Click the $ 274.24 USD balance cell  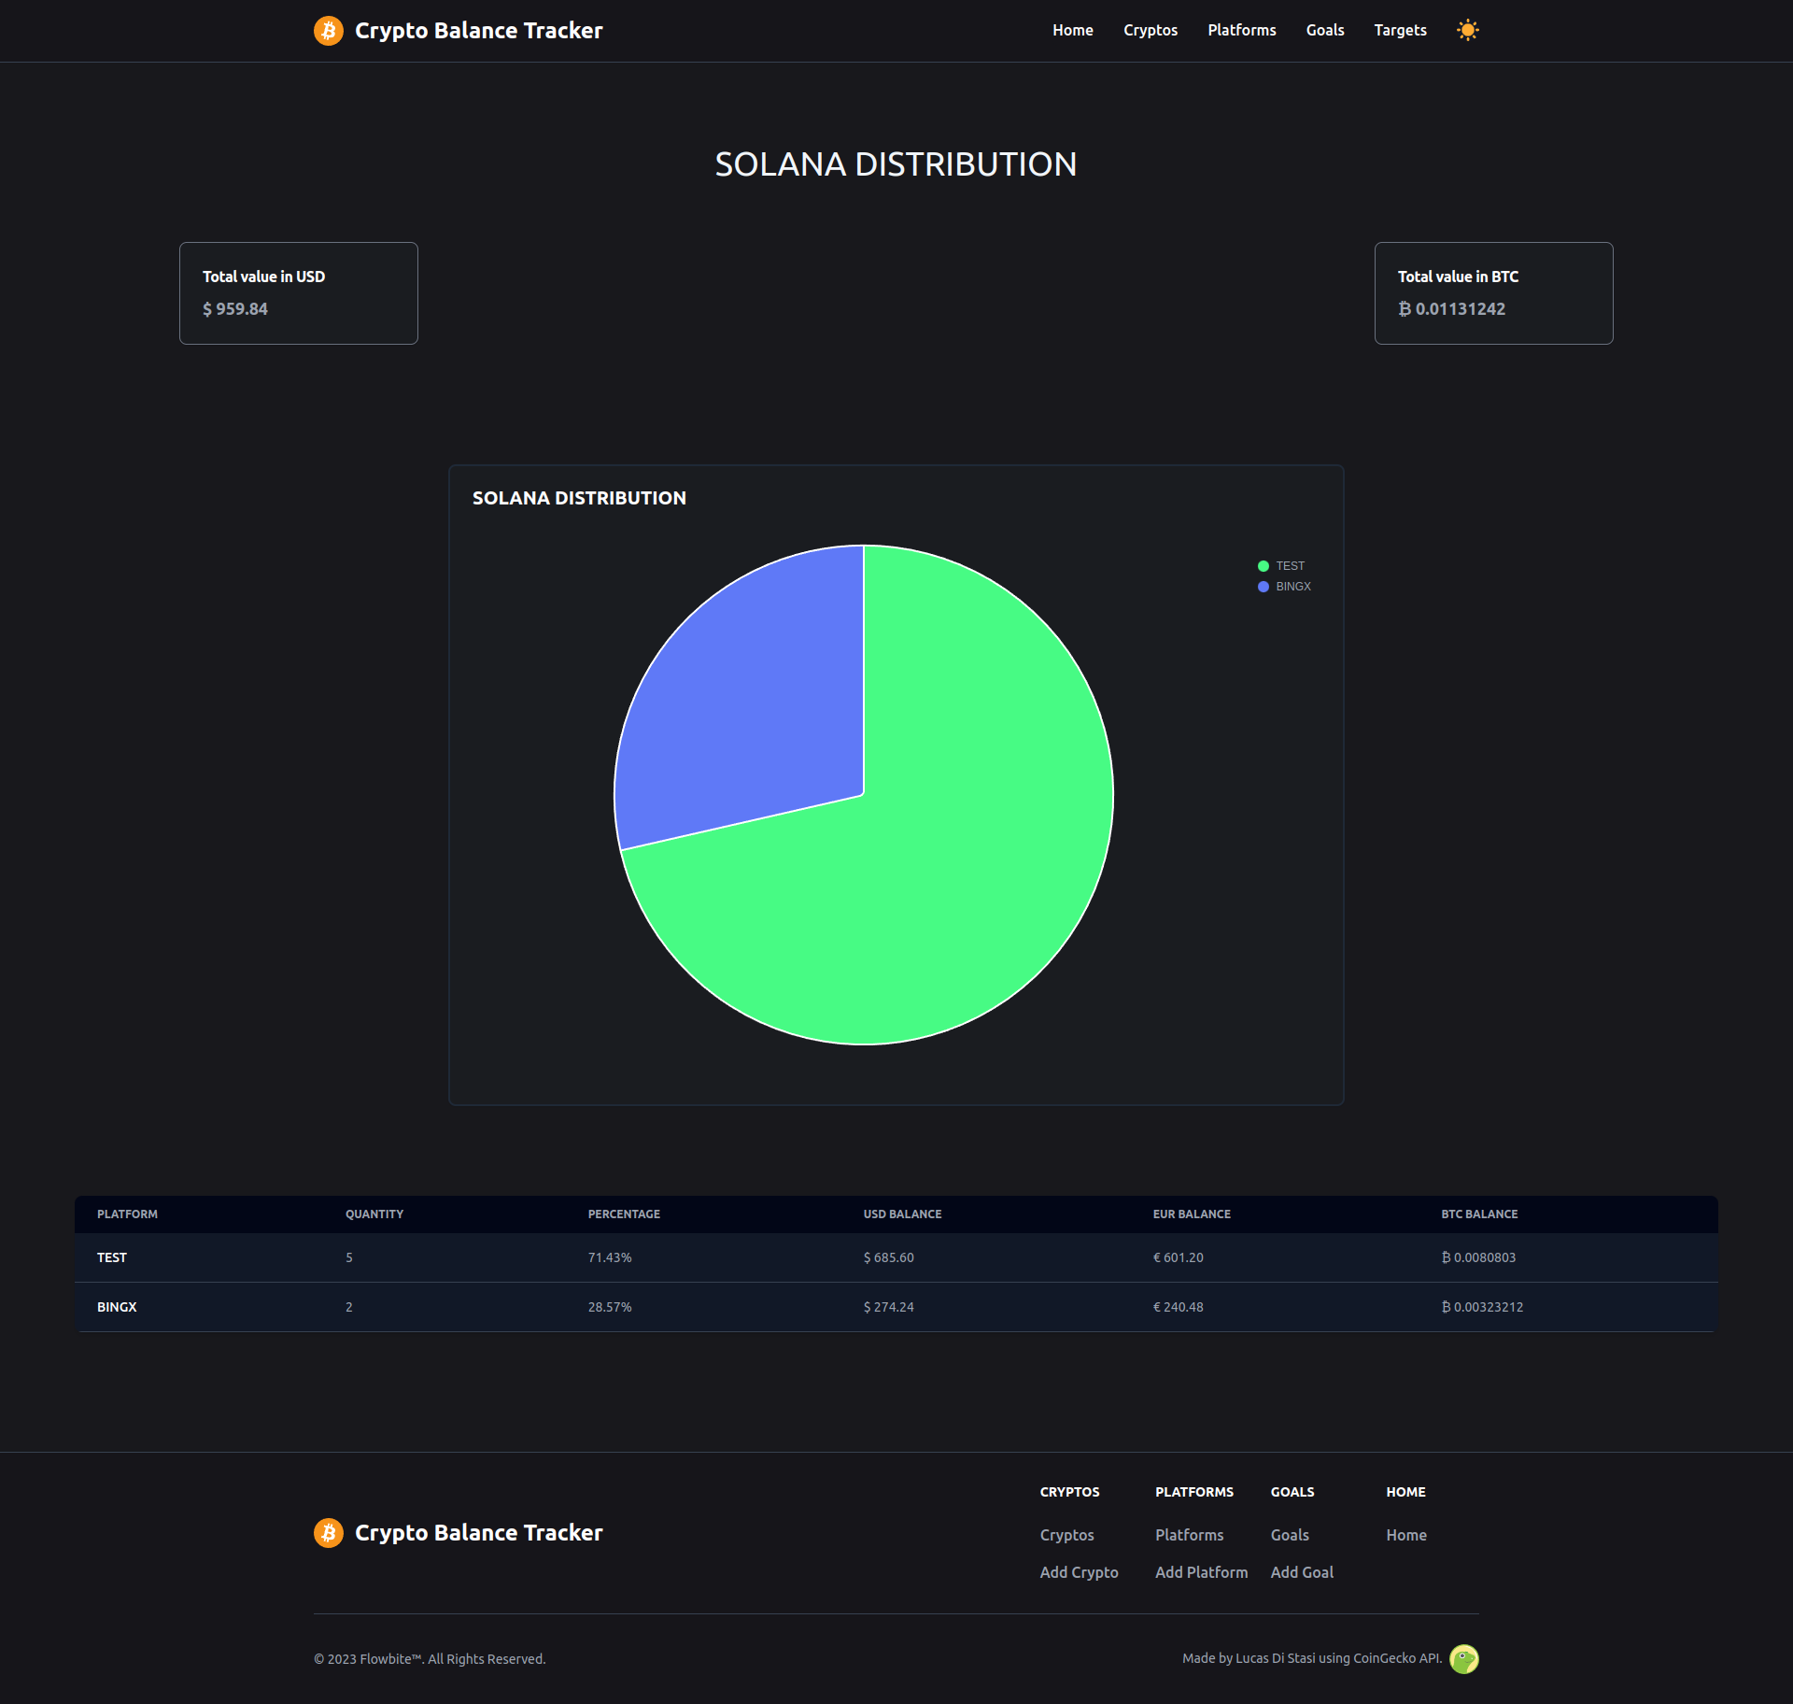889,1307
